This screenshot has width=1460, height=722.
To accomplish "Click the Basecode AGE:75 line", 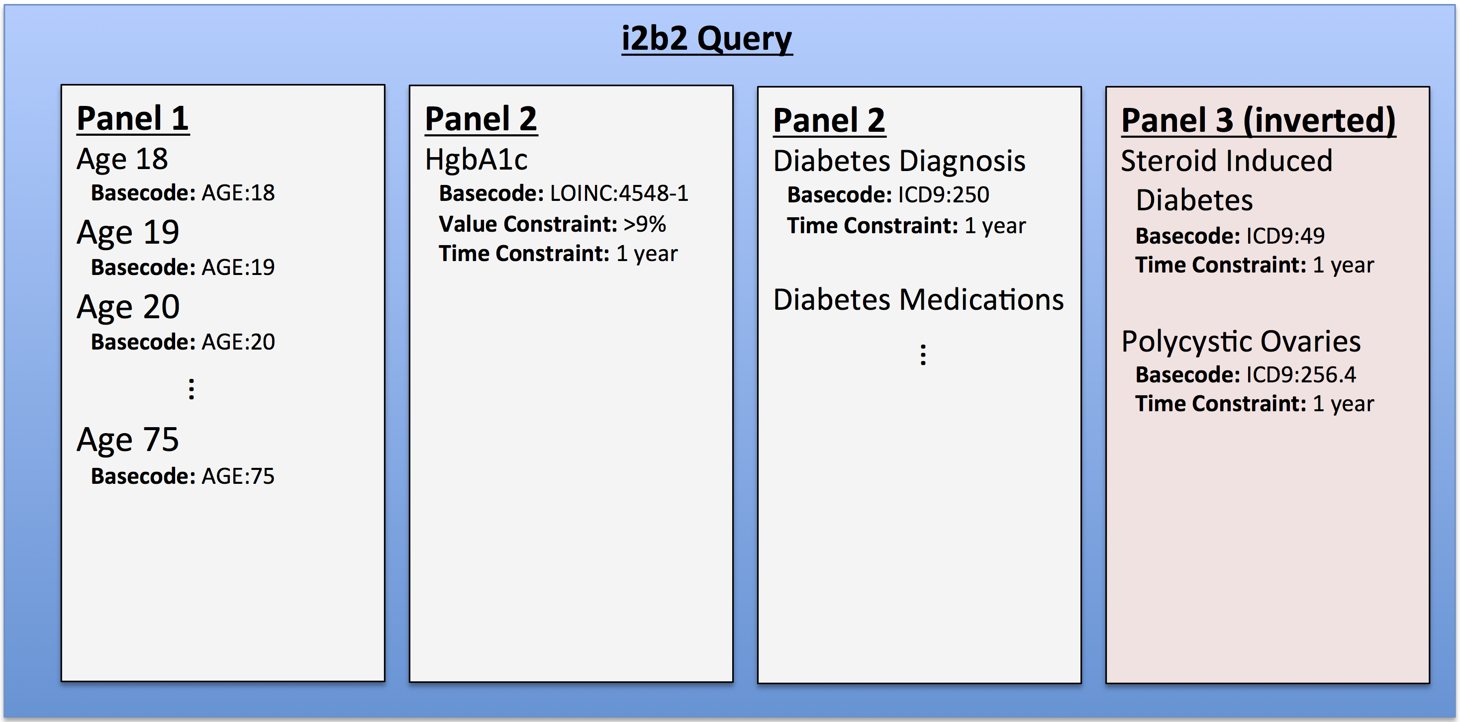I will 183,476.
